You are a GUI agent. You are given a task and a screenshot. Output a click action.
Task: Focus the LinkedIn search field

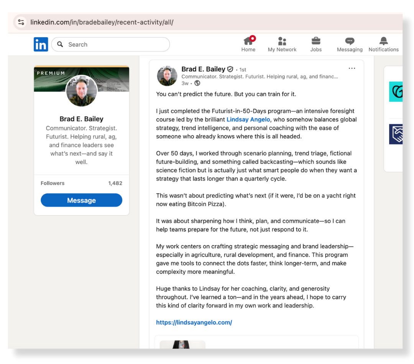(110, 44)
